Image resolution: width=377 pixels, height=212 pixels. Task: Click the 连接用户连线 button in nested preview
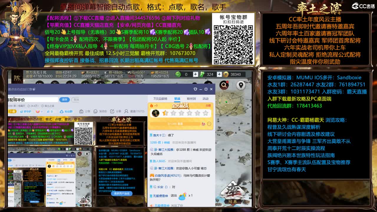(122, 193)
